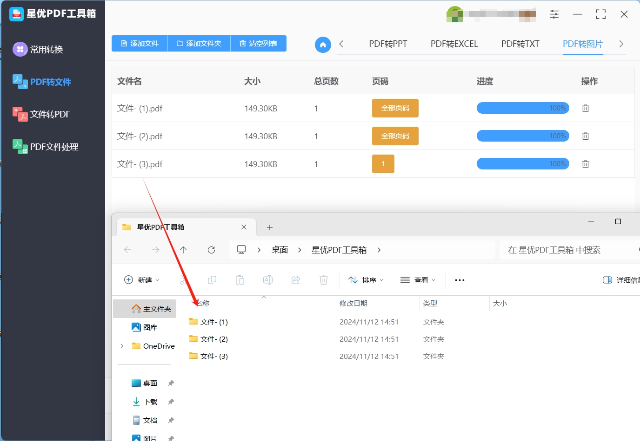The image size is (640, 441).
Task: Open settings sliders icon in title bar
Action: tap(554, 14)
